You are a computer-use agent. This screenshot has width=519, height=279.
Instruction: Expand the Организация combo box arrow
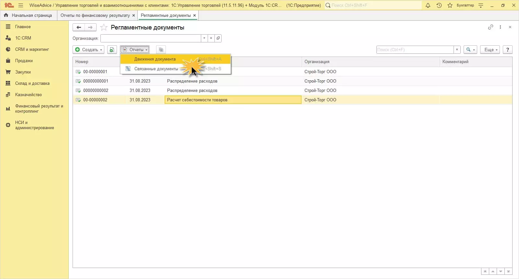click(204, 38)
